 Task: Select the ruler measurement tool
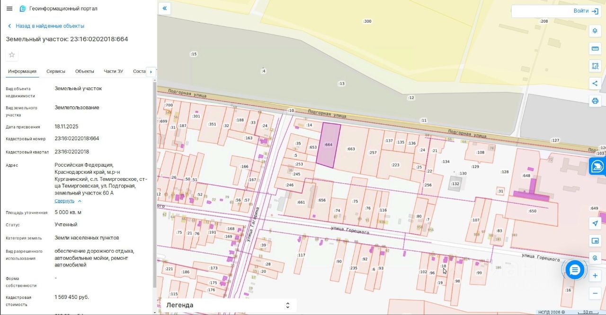coord(595,48)
